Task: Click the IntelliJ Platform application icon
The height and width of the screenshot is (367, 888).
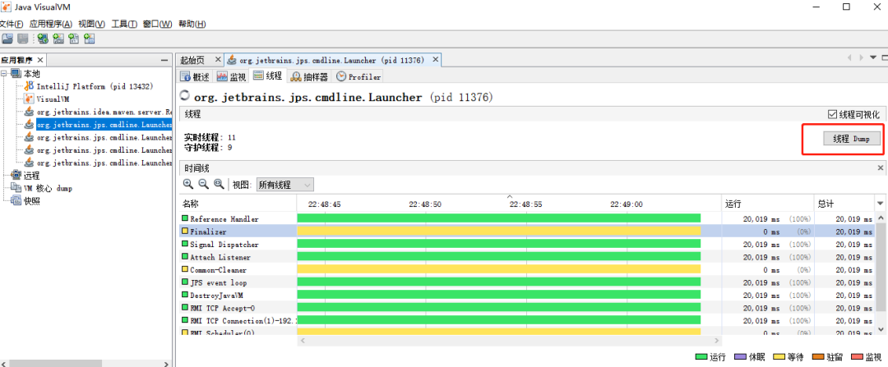Action: point(29,86)
